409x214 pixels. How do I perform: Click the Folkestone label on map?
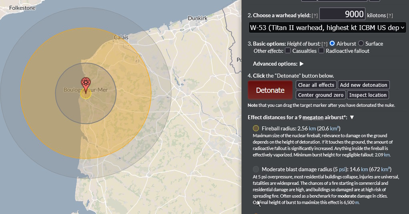tap(22, 8)
